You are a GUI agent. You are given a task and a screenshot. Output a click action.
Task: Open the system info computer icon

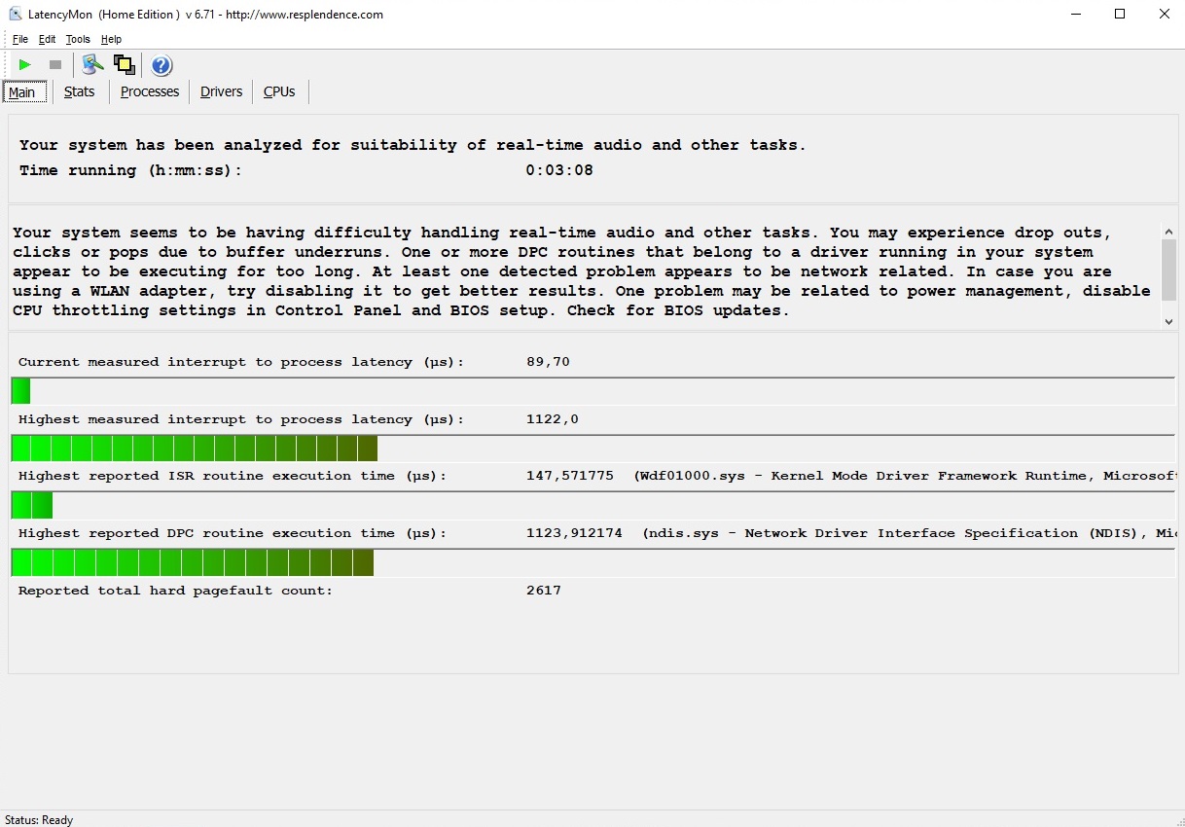(92, 65)
